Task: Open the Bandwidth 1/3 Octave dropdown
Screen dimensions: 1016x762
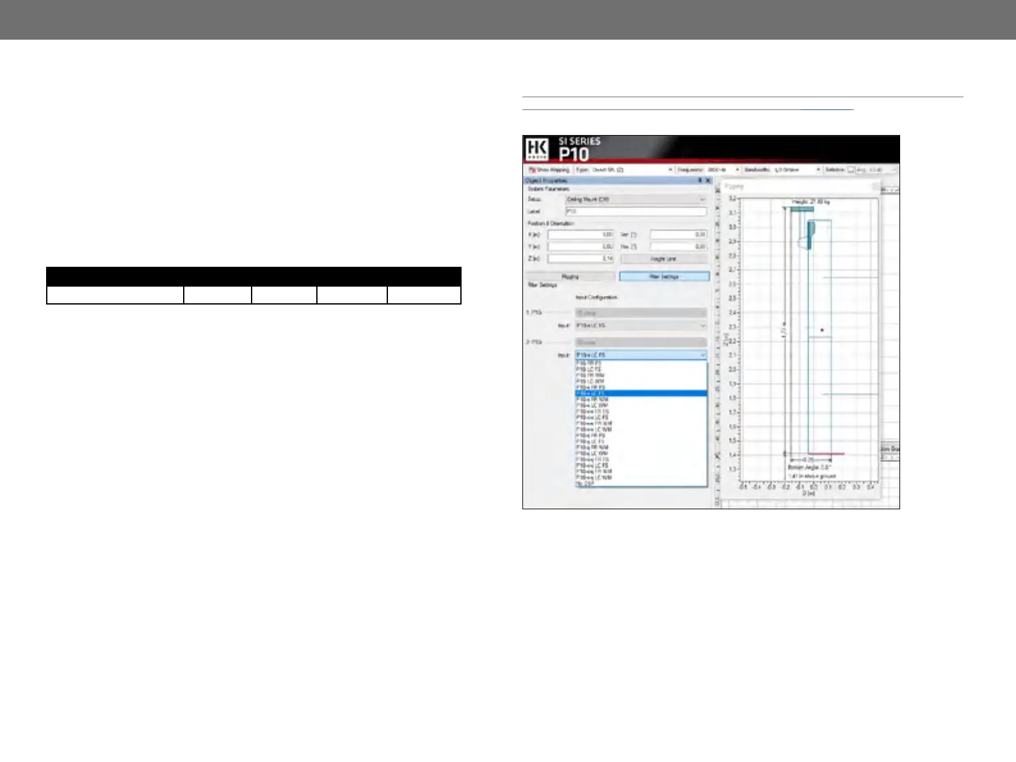Action: pyautogui.click(x=818, y=170)
